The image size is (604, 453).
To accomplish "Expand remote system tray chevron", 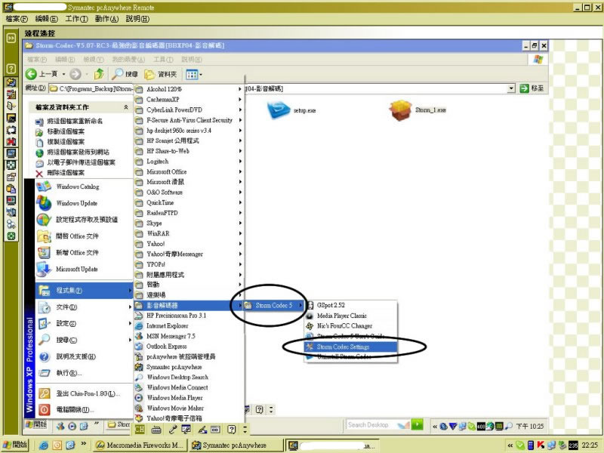I will pos(435,426).
